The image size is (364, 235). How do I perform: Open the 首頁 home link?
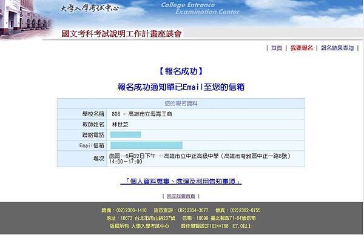[277, 48]
